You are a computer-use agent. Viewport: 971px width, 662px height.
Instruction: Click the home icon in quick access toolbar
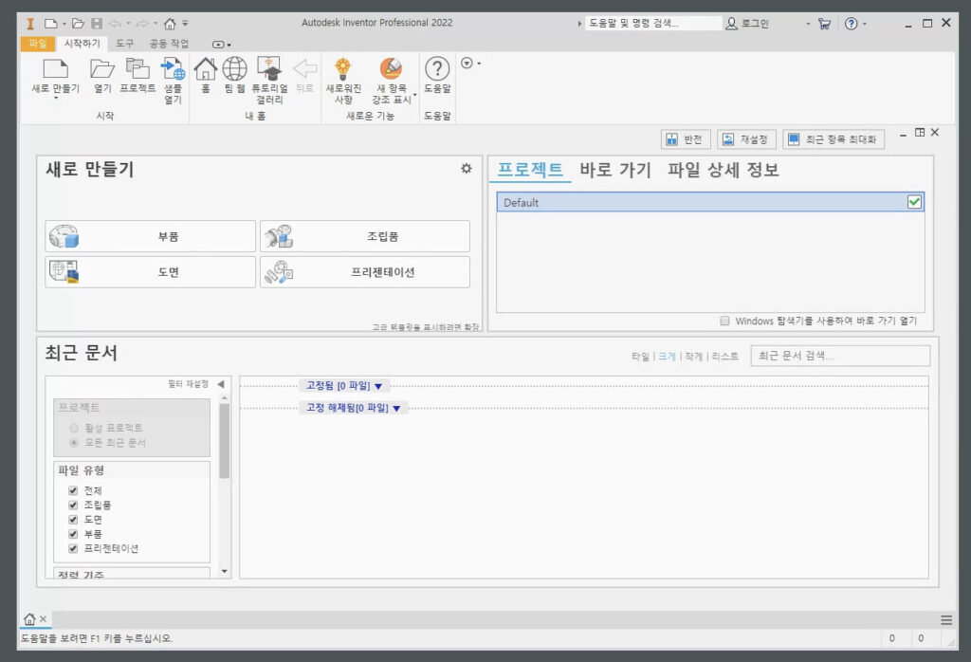(170, 24)
